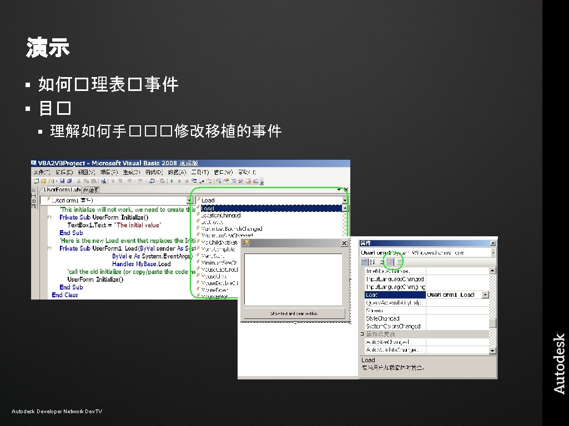Viewport: 569px width, 426px height.
Task: Click the Paste icon in toolbar
Action: (94, 181)
